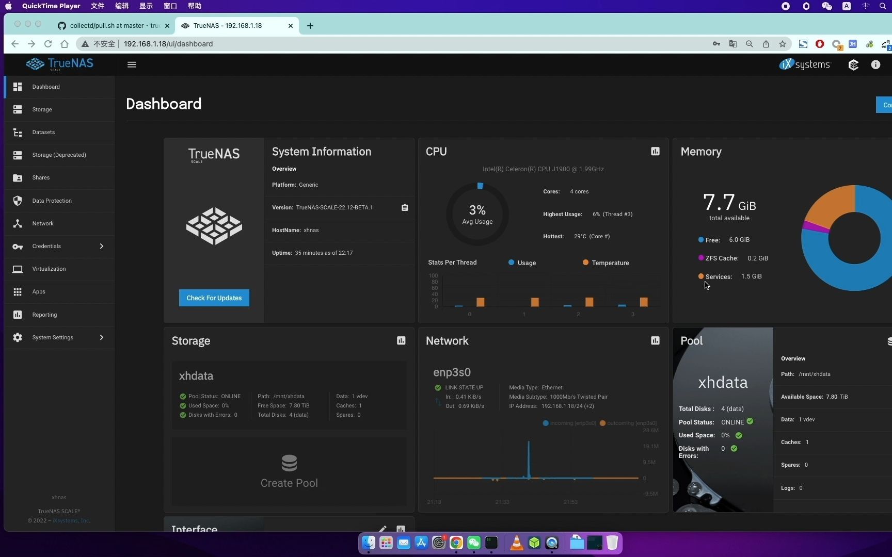Open the JH browser extension
The height and width of the screenshot is (557, 892).
(x=853, y=44)
